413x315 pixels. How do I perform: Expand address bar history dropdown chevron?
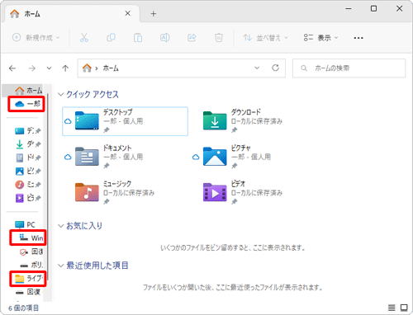point(257,68)
